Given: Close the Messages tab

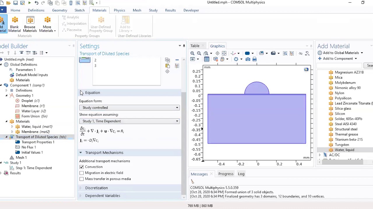Looking at the screenshot, I should click(212, 174).
